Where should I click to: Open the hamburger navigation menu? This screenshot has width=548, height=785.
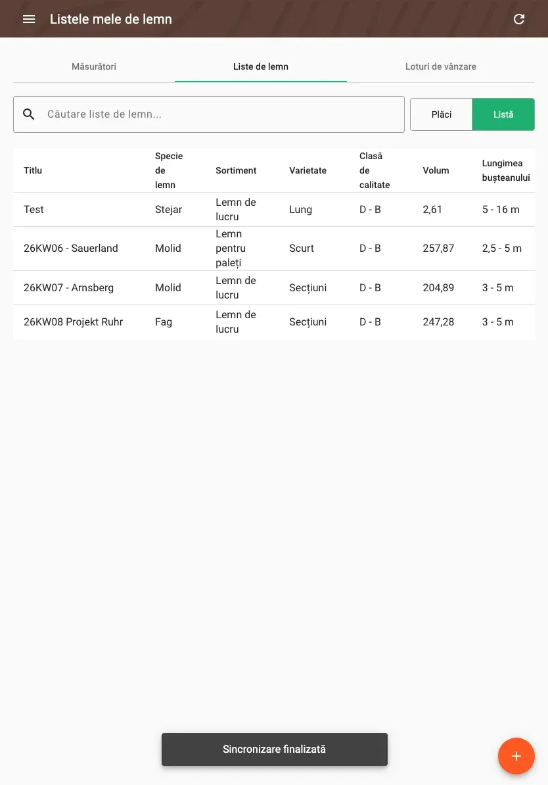(29, 19)
